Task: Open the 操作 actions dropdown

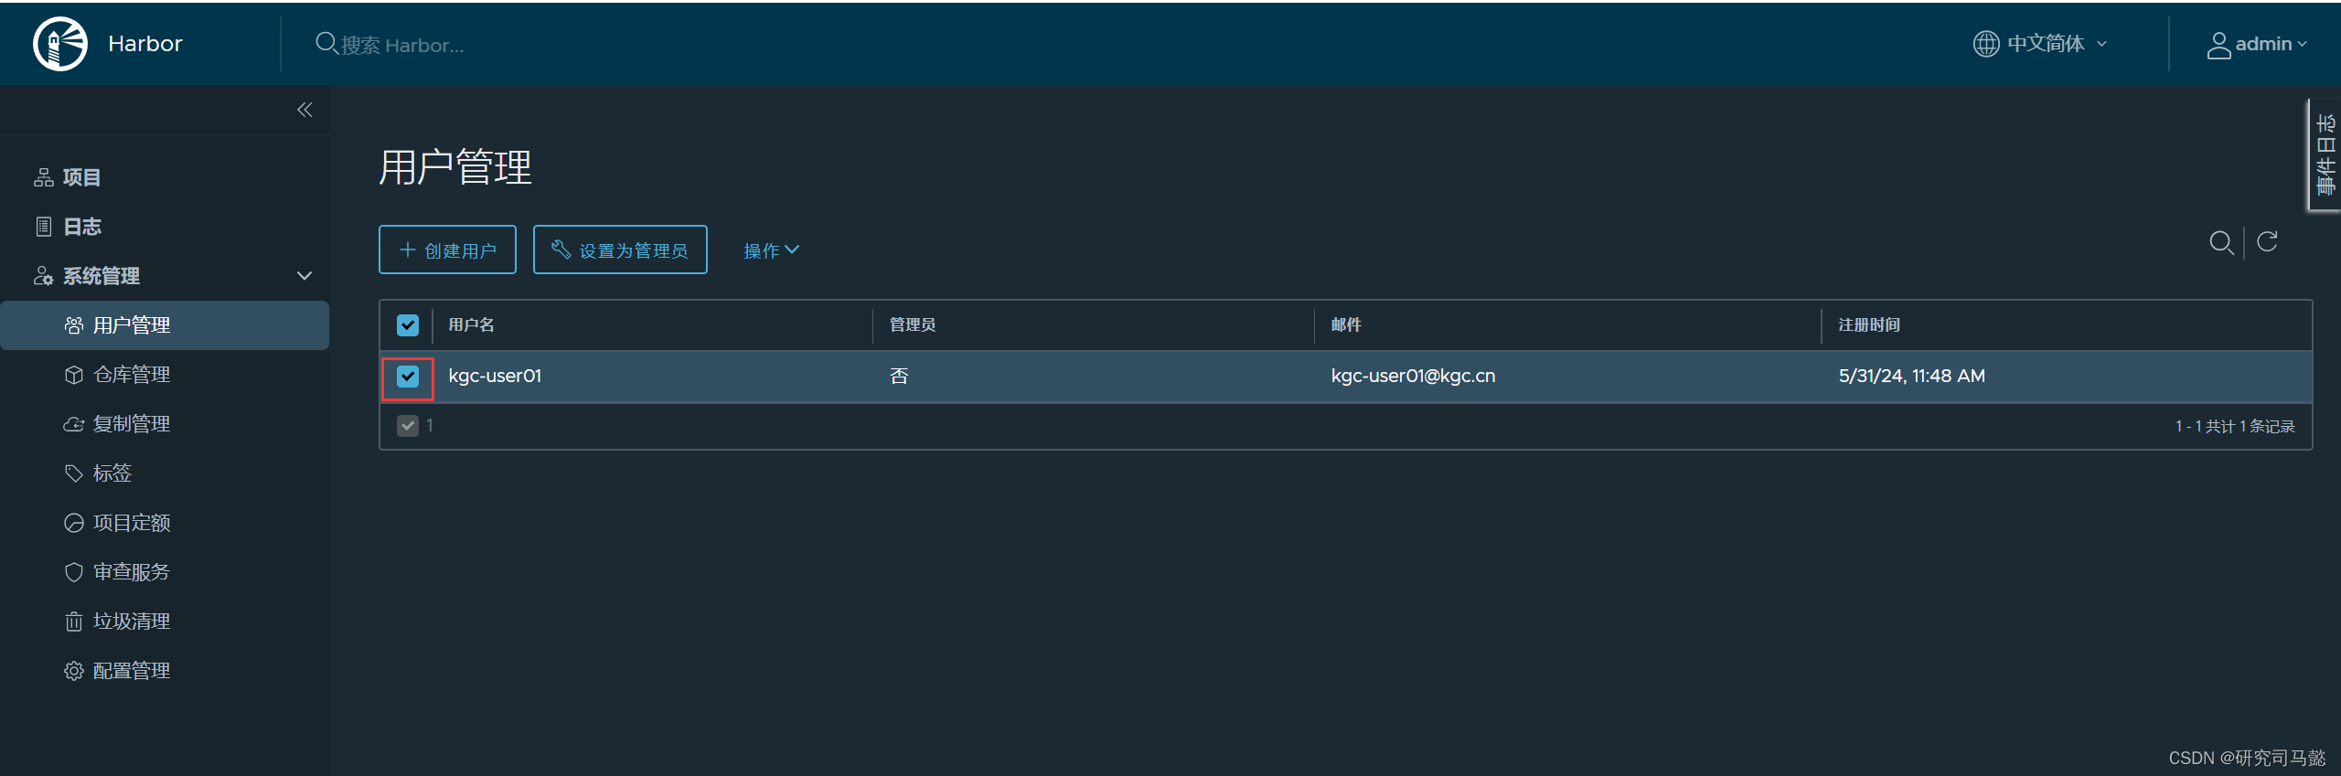Action: [771, 250]
